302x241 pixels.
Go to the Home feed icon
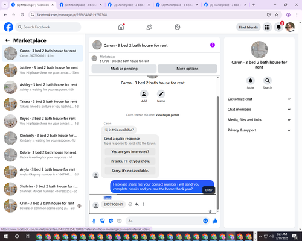coord(121,27)
